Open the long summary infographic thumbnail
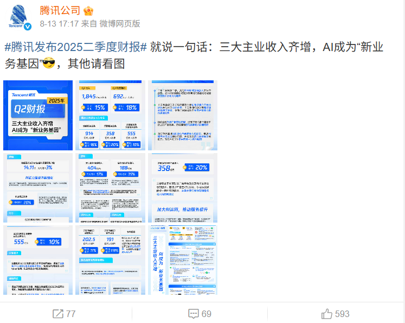Image resolution: width=405 pixels, height=323 pixels. (183, 260)
